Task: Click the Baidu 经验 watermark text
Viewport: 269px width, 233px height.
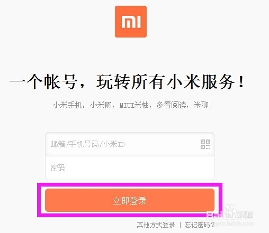Action: pos(245,215)
